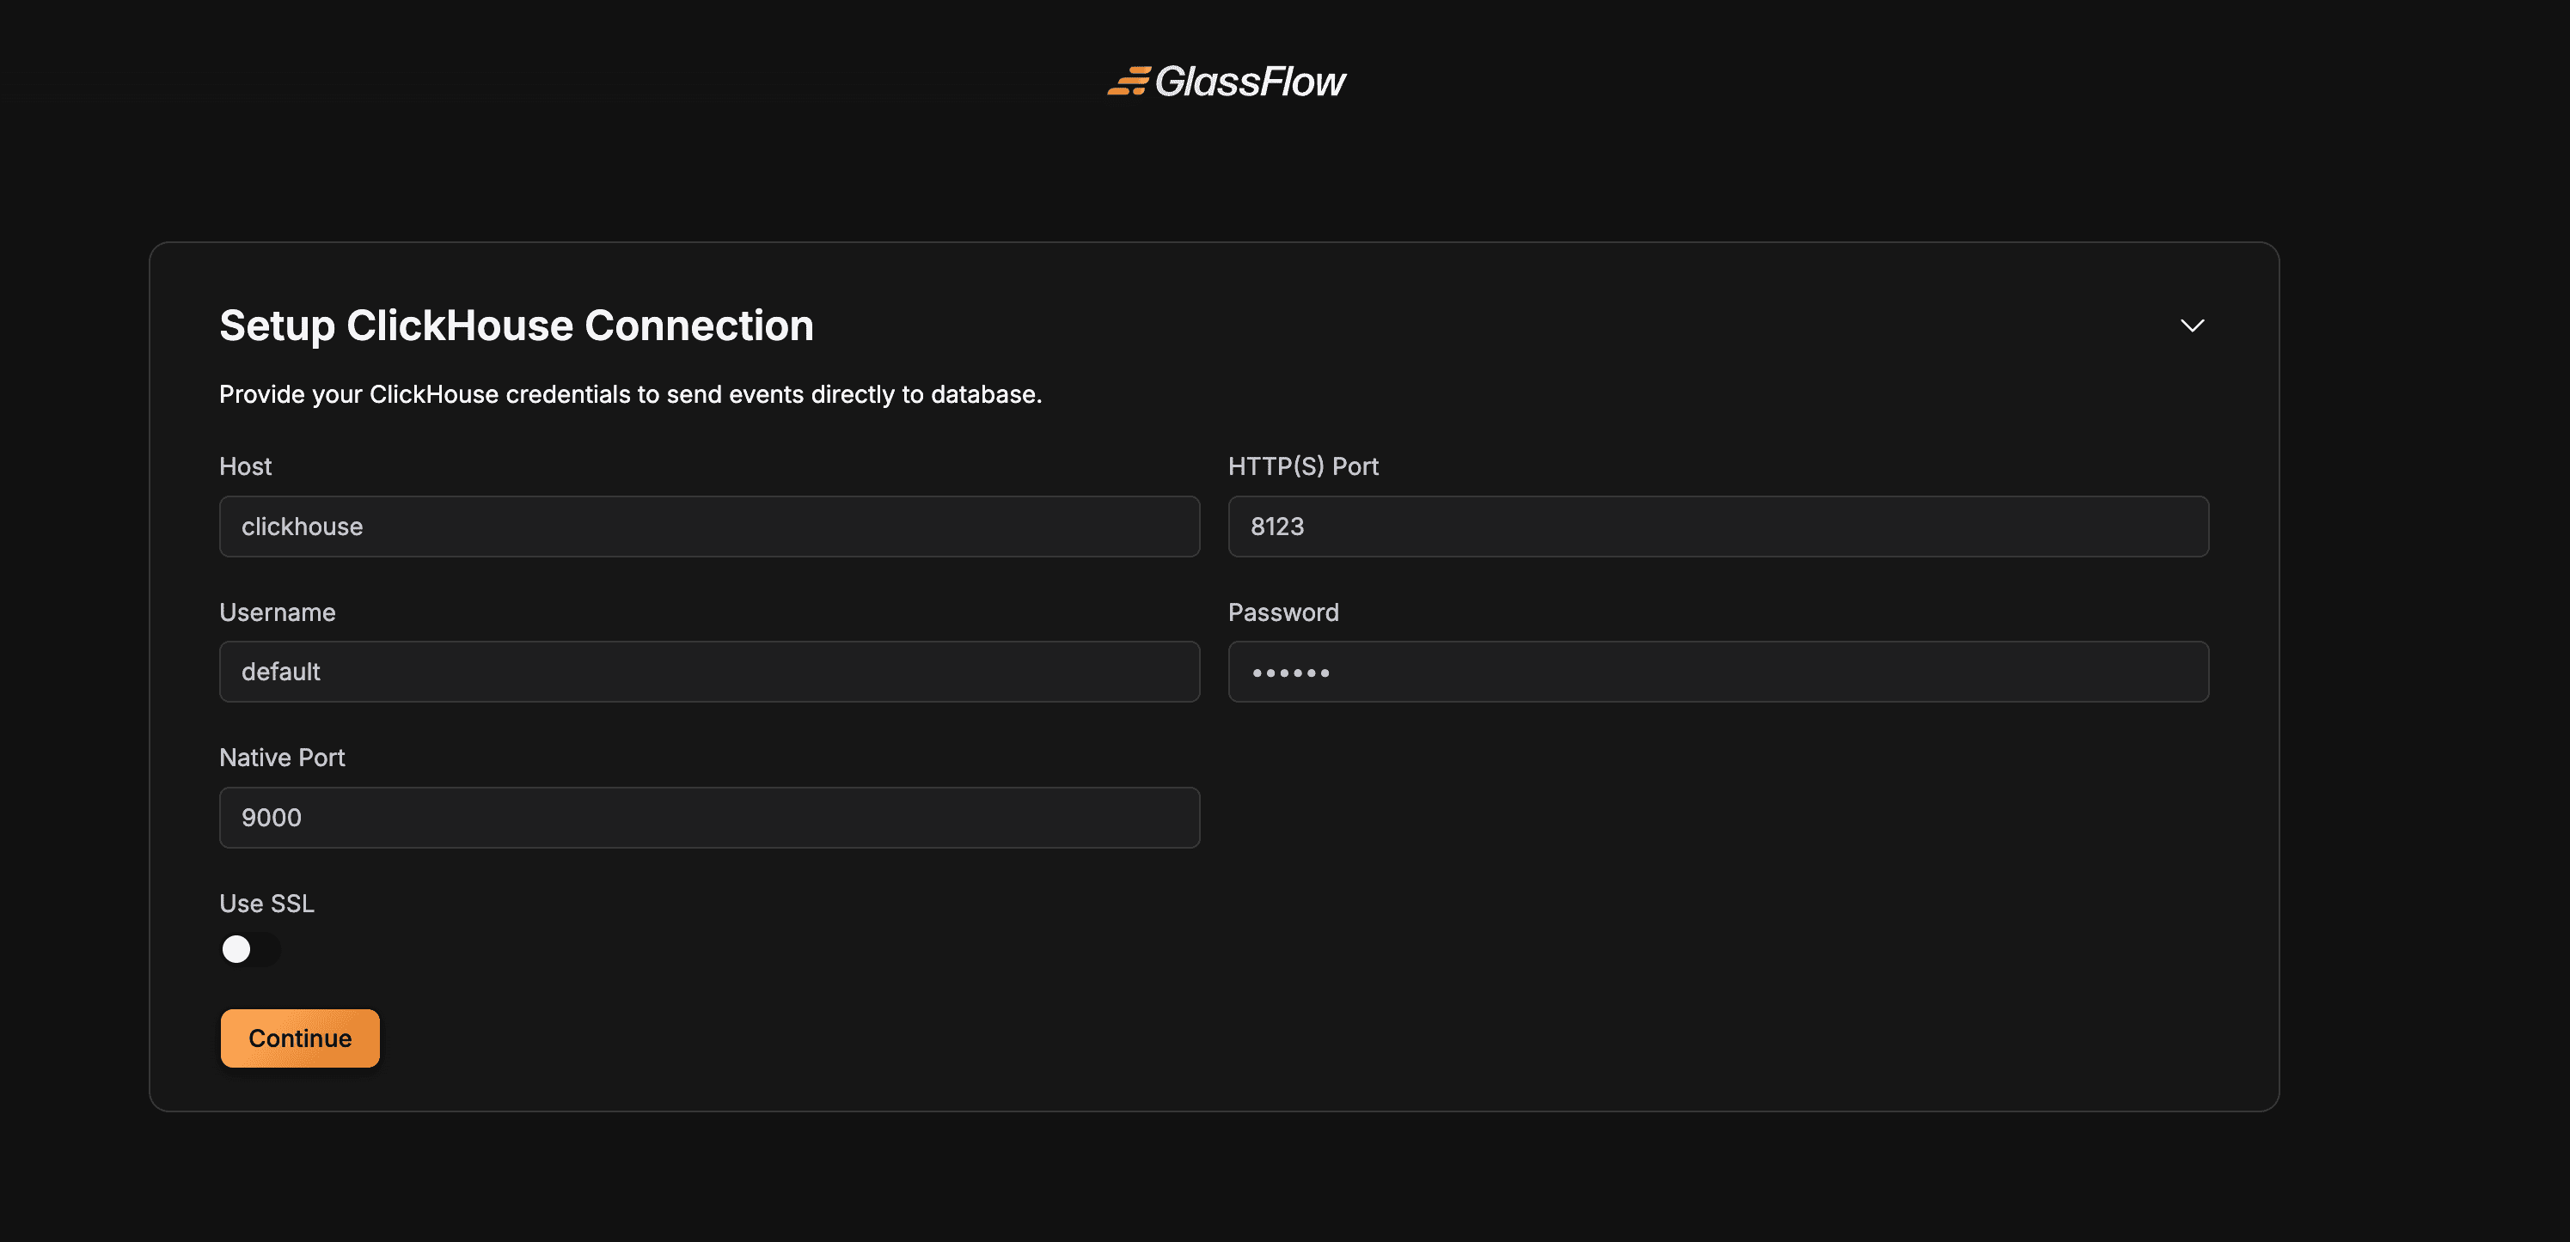
Task: Click the 8123 port value
Action: 1277,527
